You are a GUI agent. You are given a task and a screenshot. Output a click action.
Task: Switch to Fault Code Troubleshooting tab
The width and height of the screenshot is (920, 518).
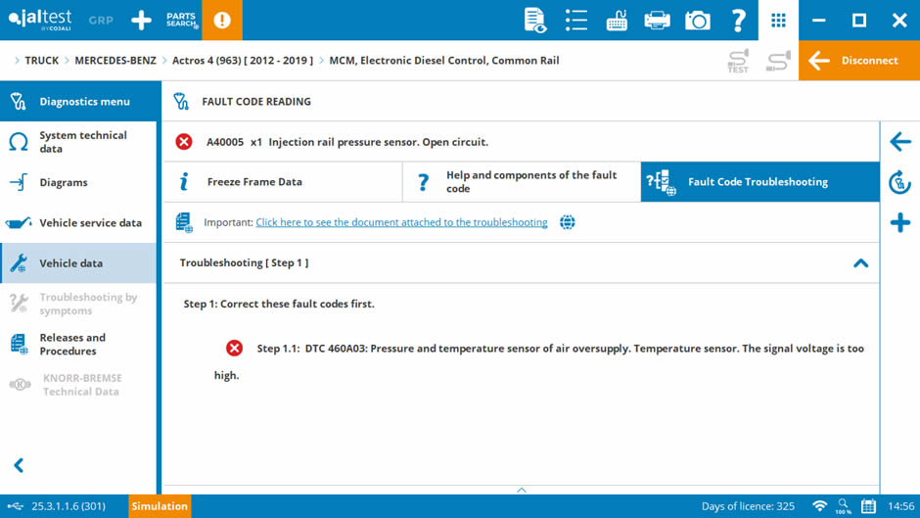[x=760, y=182]
